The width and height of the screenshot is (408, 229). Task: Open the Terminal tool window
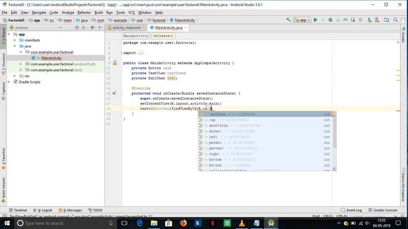click(18, 210)
